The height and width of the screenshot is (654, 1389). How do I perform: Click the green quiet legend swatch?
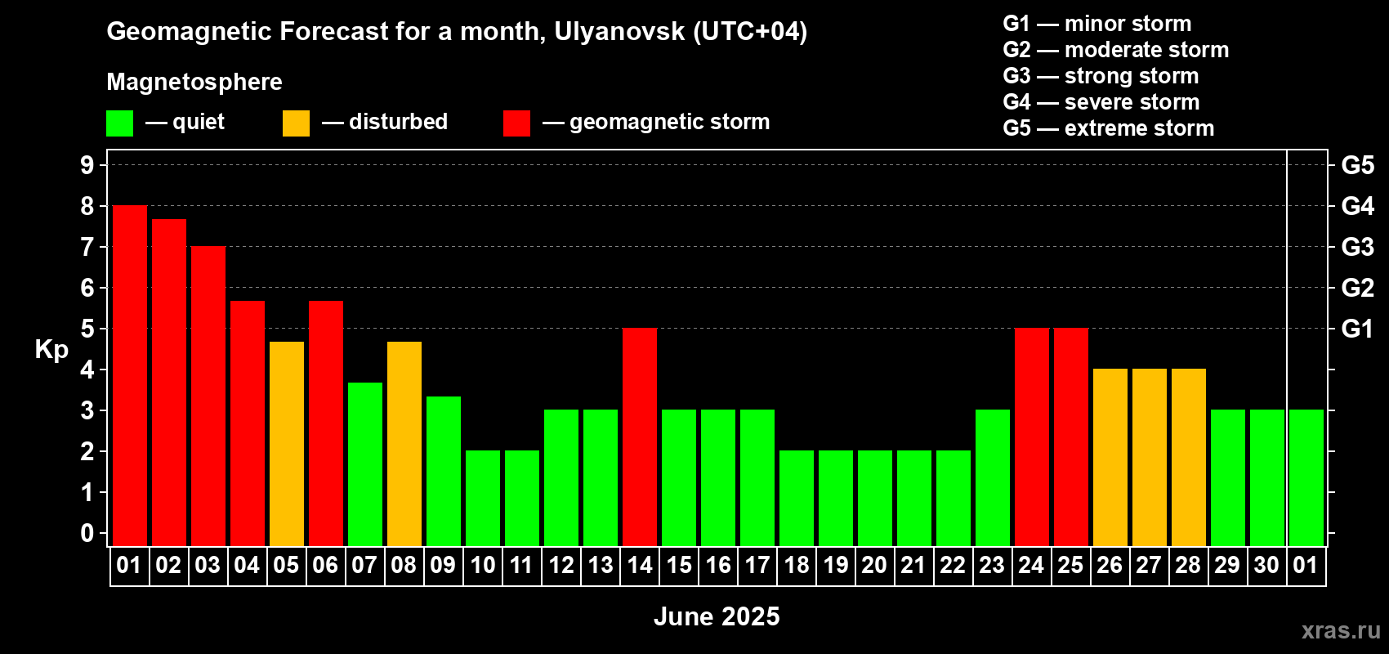tap(120, 123)
